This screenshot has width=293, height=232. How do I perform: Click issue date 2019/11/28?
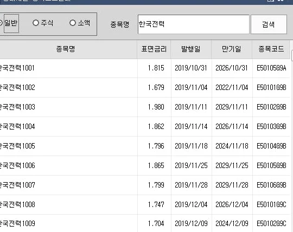191,185
